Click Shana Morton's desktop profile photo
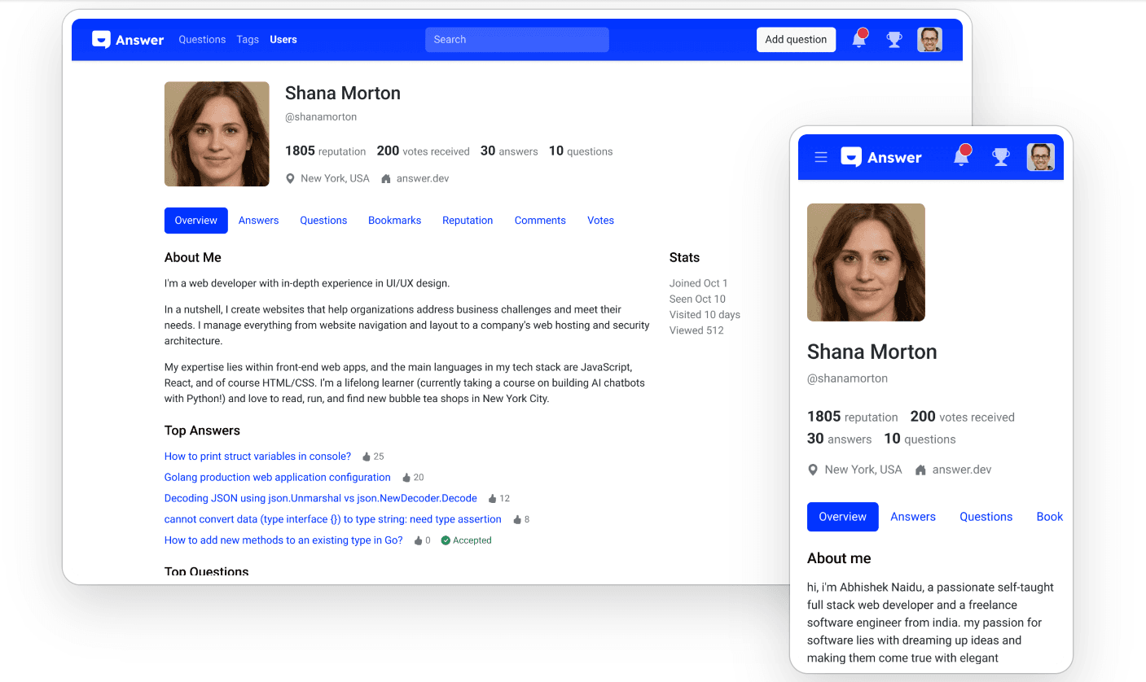 pyautogui.click(x=217, y=134)
